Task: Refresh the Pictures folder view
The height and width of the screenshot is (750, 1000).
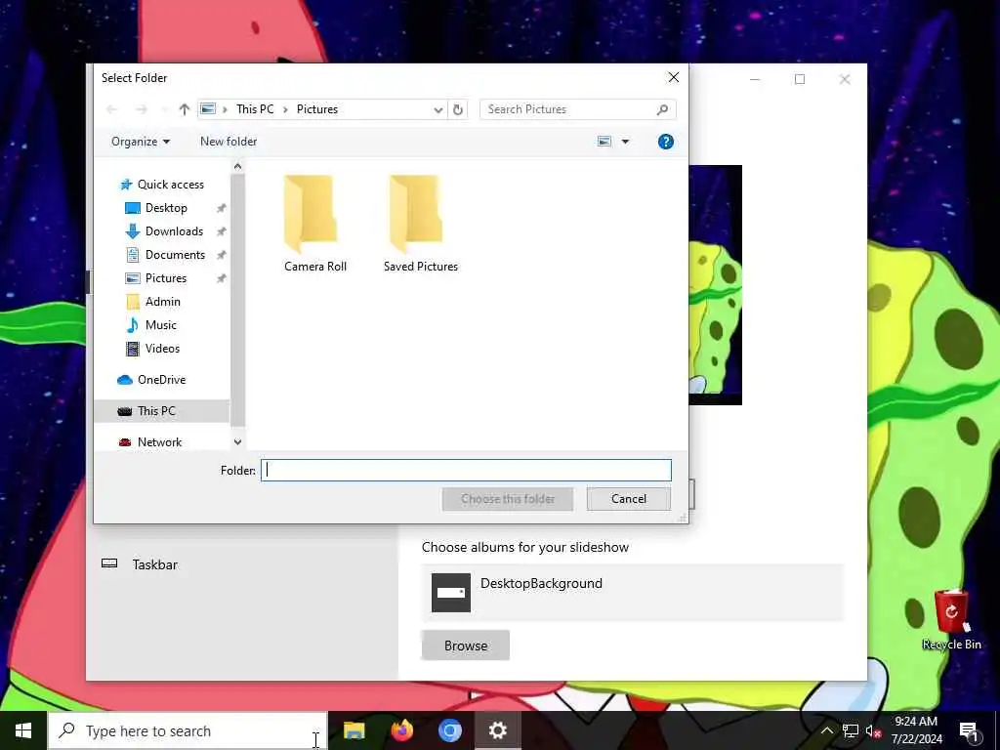Action: (458, 109)
